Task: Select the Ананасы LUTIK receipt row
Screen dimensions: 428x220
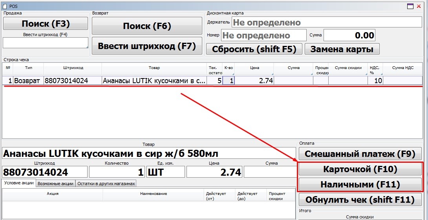Action: [x=154, y=81]
